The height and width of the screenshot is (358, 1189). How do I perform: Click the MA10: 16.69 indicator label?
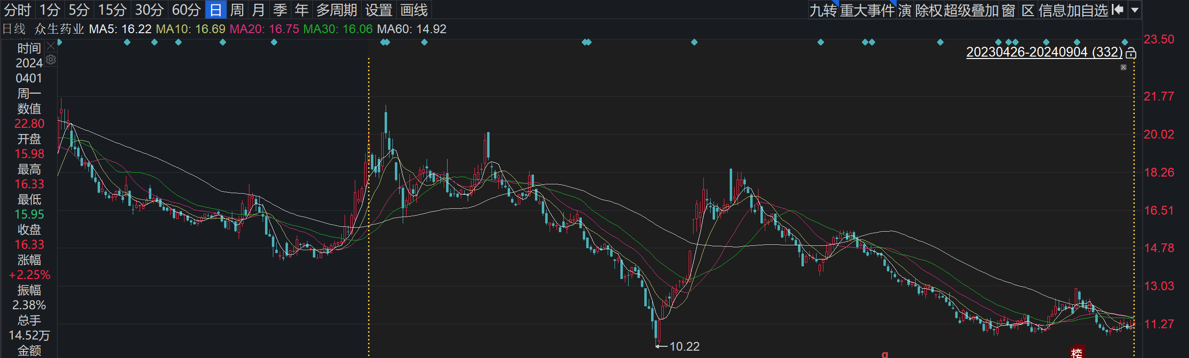point(190,29)
